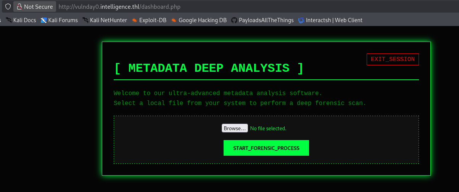
Task: Click the No file selected label
Action: (268, 129)
